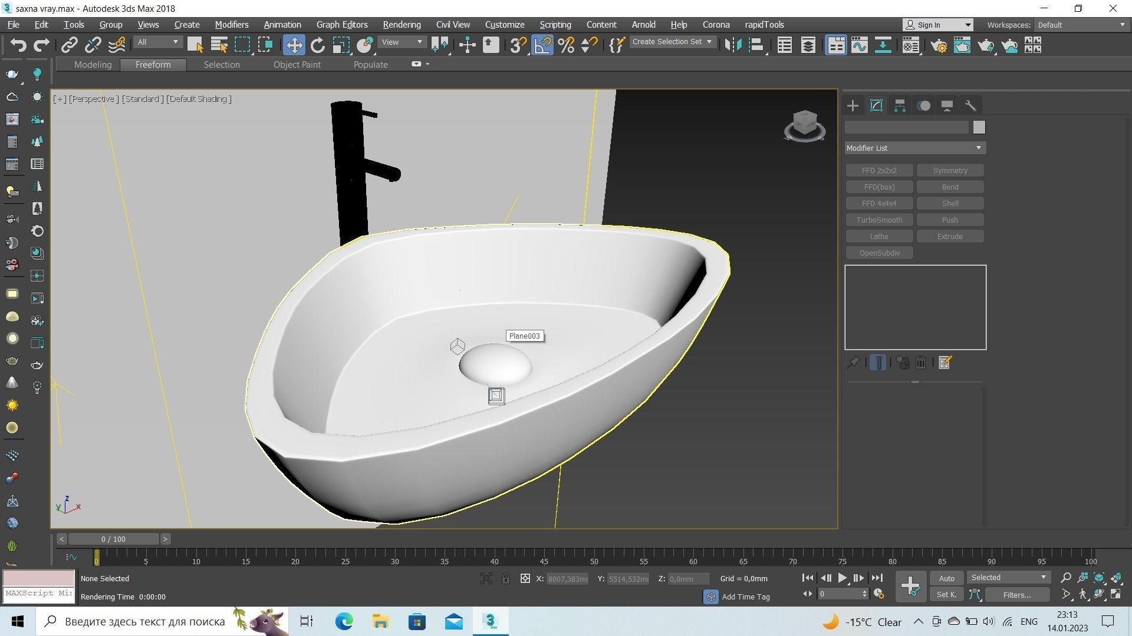Toggle the Angle Snap button

(x=542, y=45)
